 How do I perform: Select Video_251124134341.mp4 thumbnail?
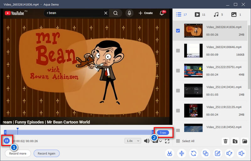point(193,91)
